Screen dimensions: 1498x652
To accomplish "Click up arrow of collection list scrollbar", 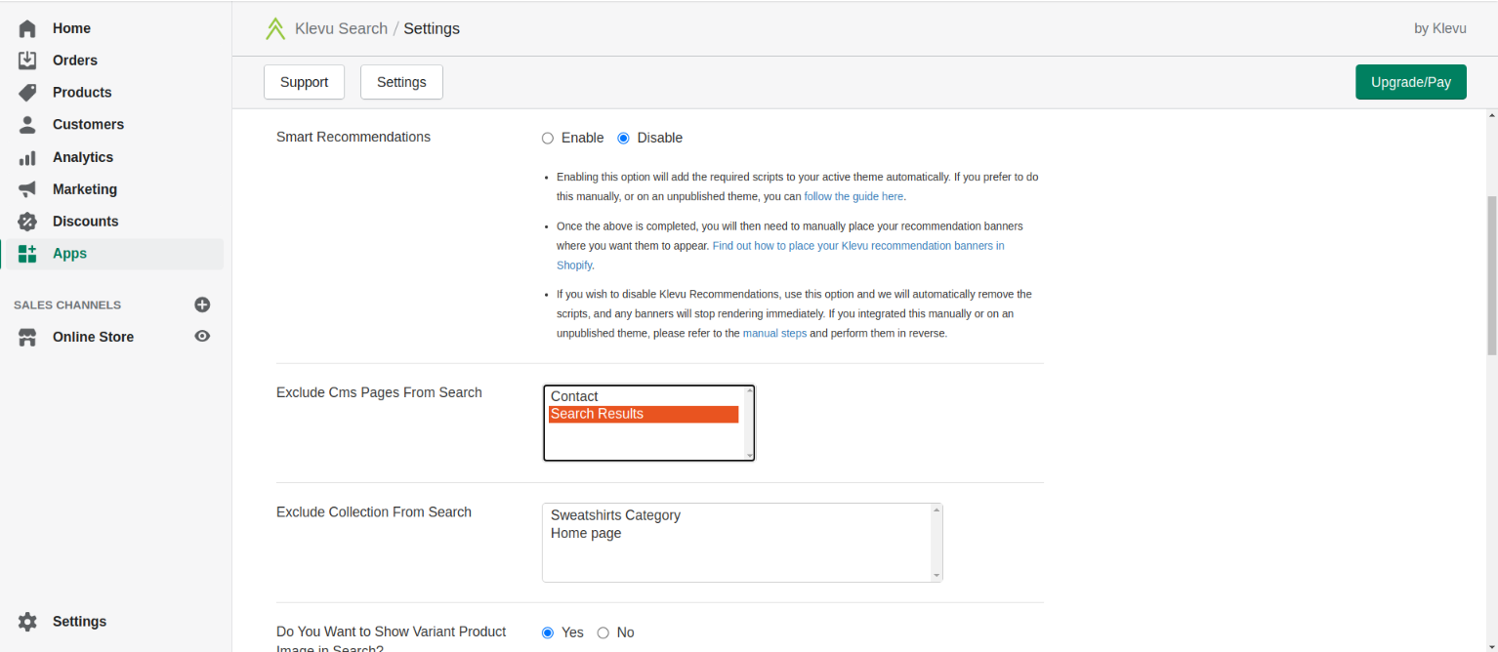I will 936,510.
